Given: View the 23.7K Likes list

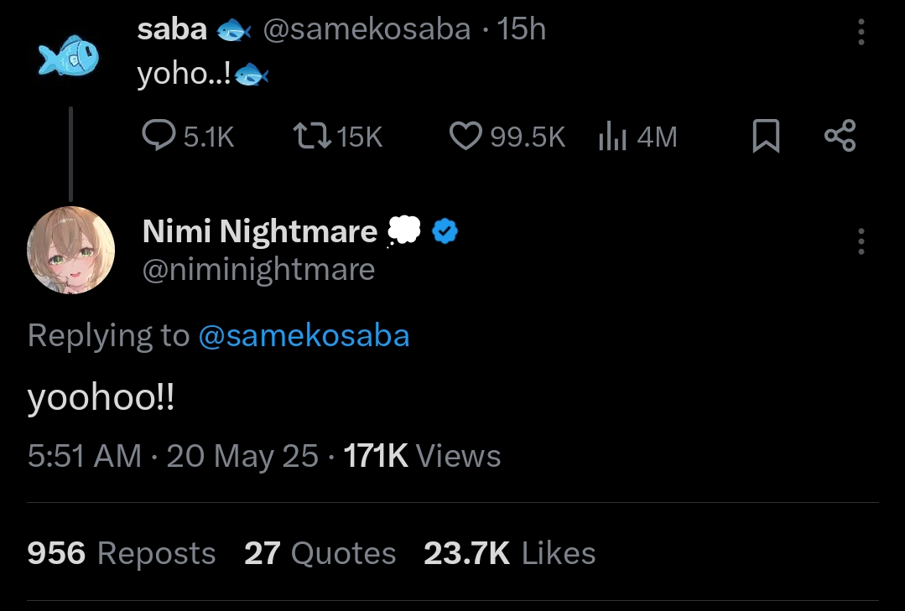Looking at the screenshot, I should [x=509, y=553].
